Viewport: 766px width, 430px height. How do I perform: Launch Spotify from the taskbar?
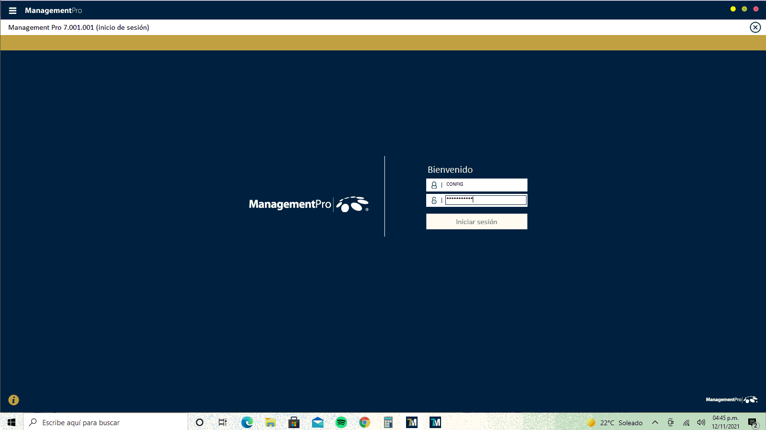coord(341,422)
